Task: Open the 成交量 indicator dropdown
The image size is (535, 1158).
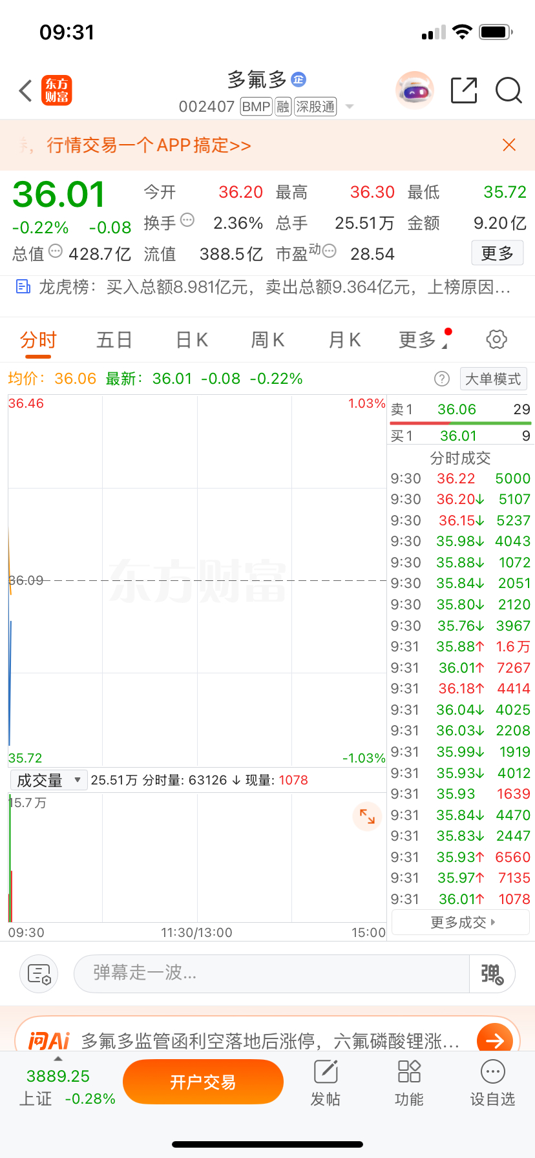Action: click(x=48, y=780)
